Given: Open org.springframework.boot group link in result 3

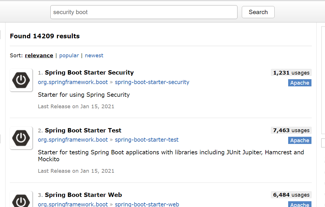Looking at the screenshot, I should coord(73,204).
